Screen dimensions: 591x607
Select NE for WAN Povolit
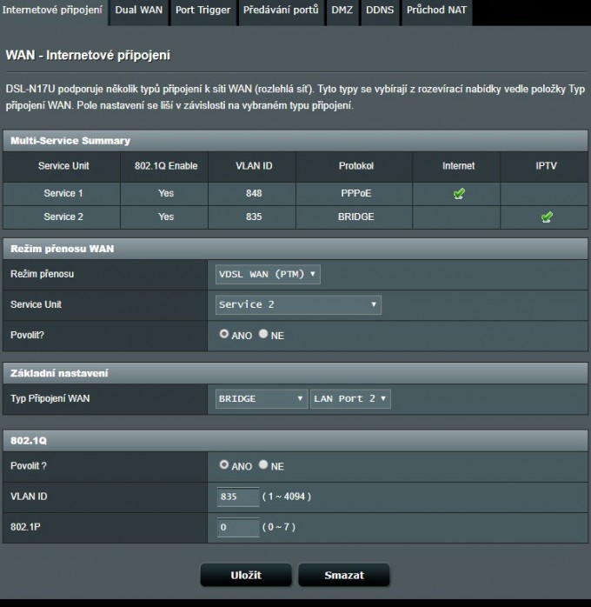coord(263,334)
